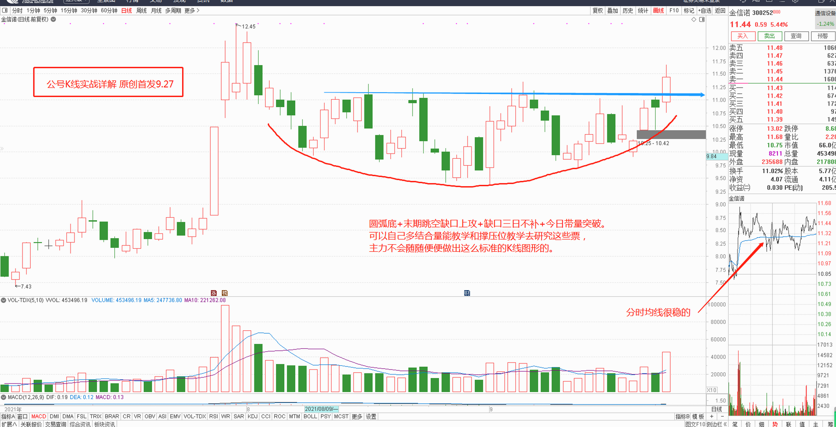Click the 返回 back button
836x427 pixels.
pyautogui.click(x=720, y=10)
